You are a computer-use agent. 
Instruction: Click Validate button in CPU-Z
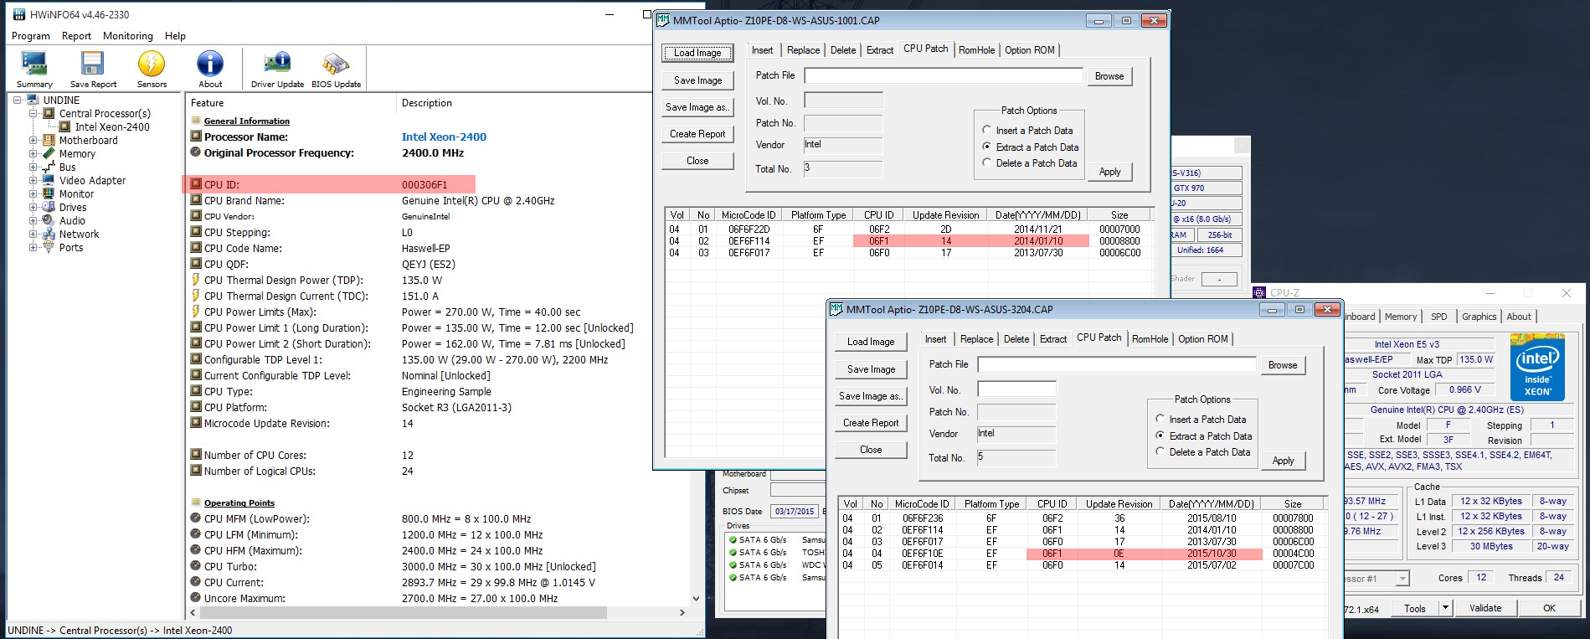[x=1485, y=609]
